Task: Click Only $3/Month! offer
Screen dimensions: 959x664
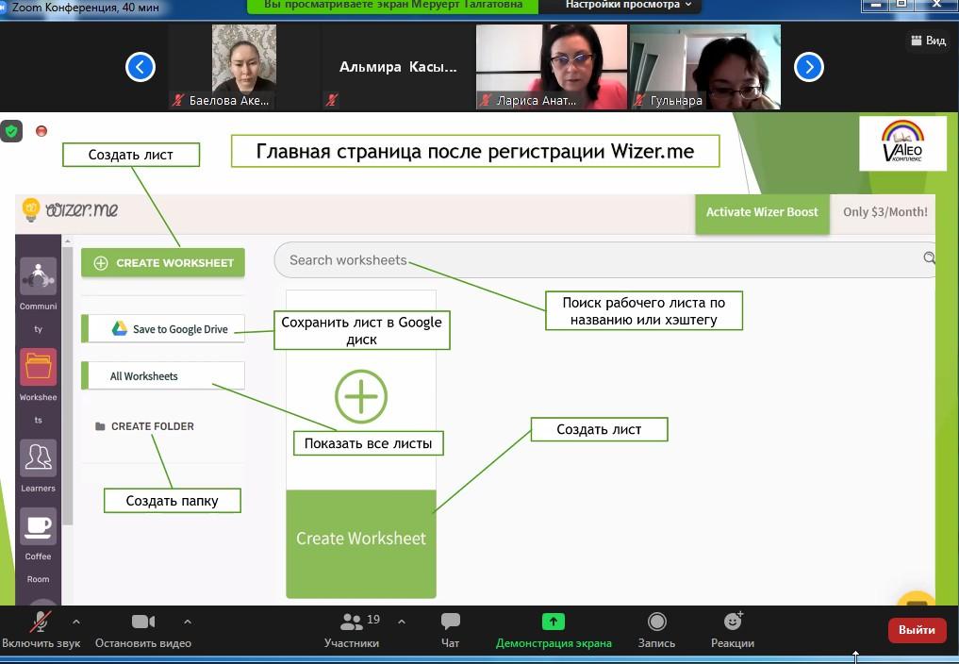Action: pos(885,212)
